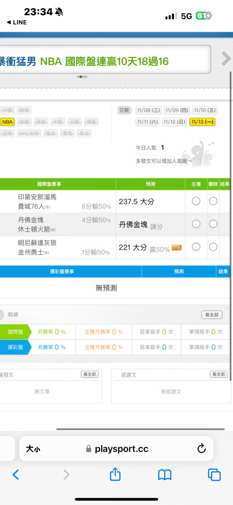
Task: Expand 戰績 with the 看全部 button
Action: (212, 315)
